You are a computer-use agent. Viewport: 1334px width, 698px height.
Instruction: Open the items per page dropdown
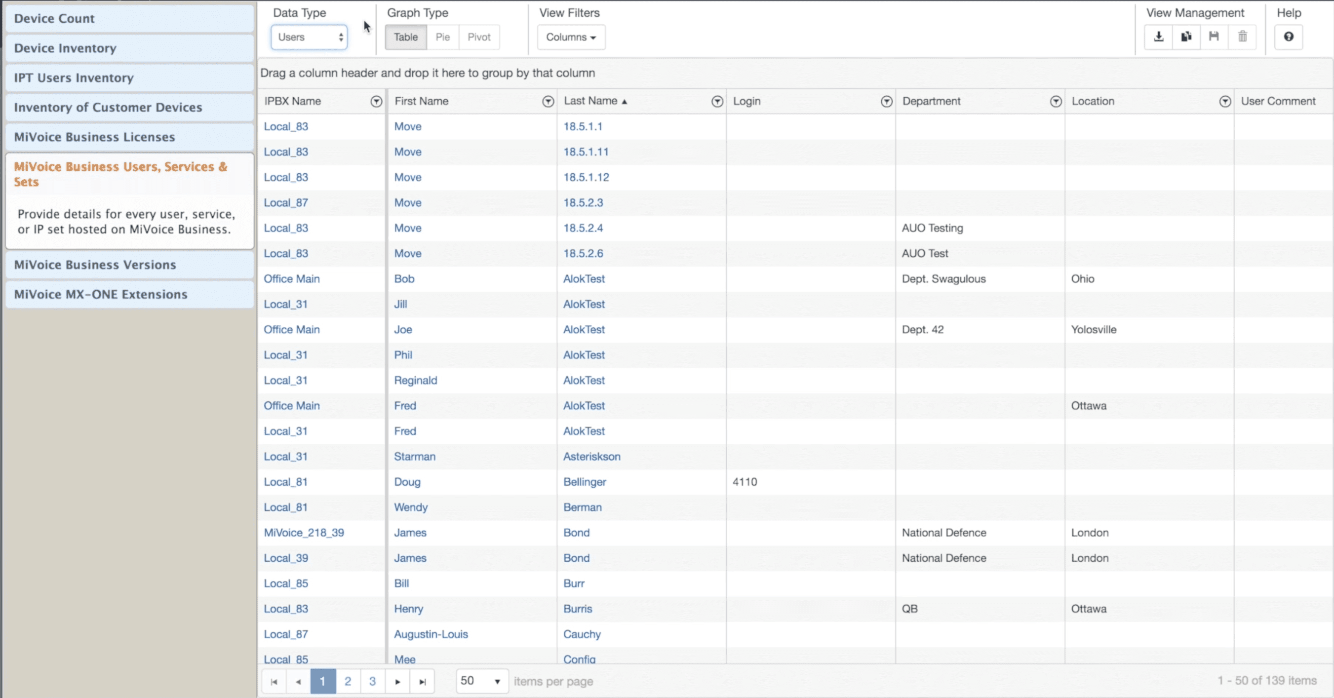coord(481,681)
